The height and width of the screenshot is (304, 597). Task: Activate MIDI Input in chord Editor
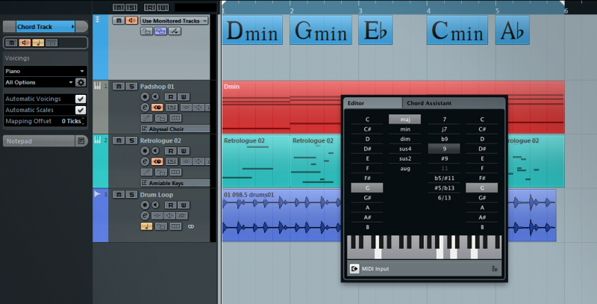coord(354,269)
